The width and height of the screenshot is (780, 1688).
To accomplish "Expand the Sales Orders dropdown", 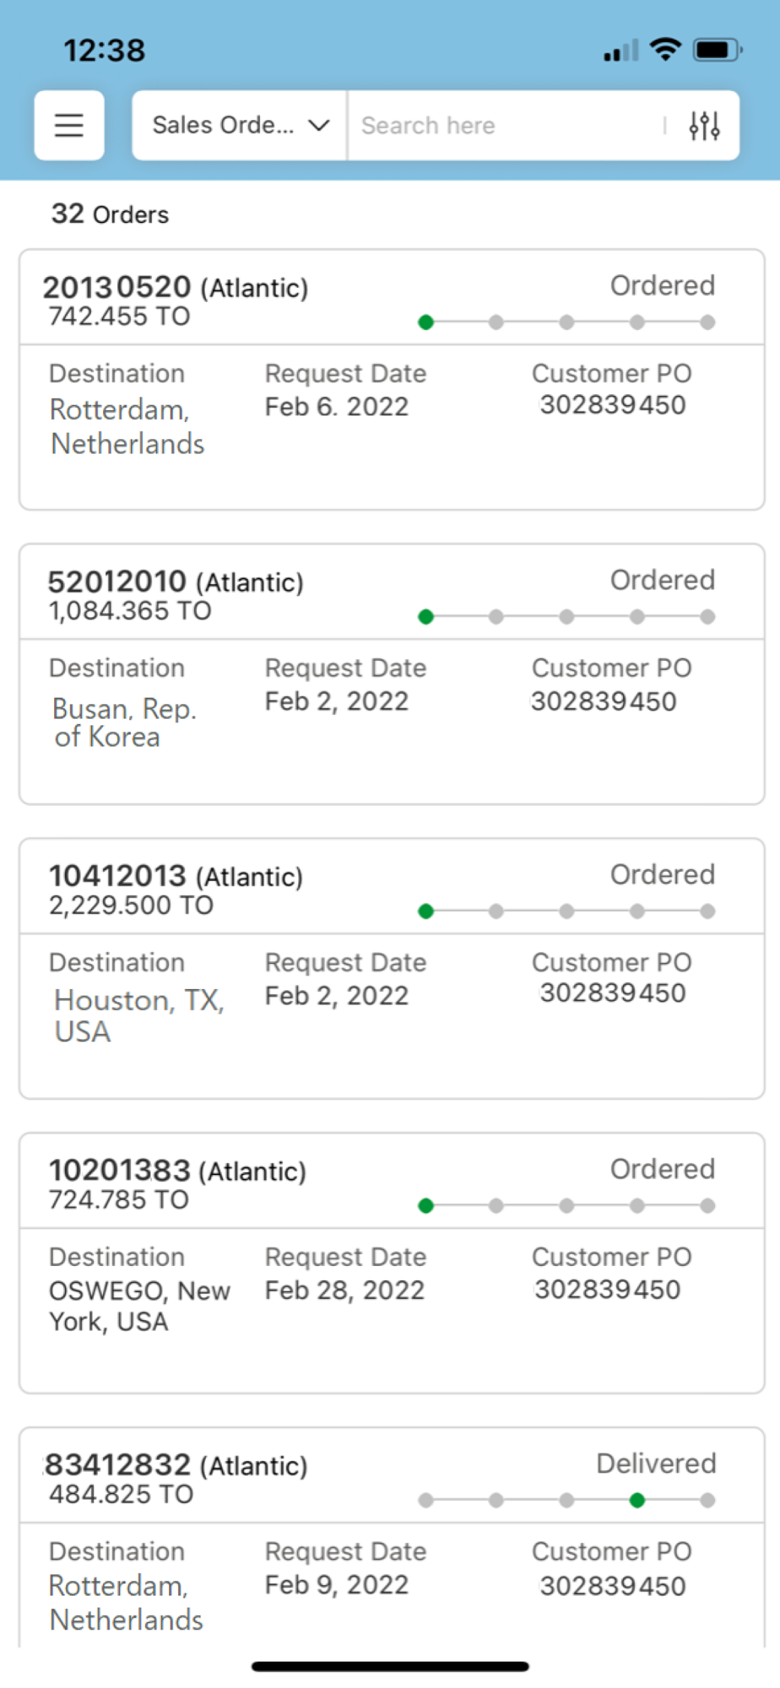I will click(x=240, y=125).
